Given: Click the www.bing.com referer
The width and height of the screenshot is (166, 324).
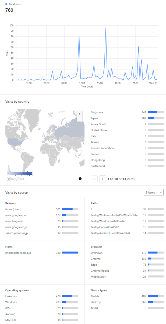Looking at the screenshot, I should point(42,221).
